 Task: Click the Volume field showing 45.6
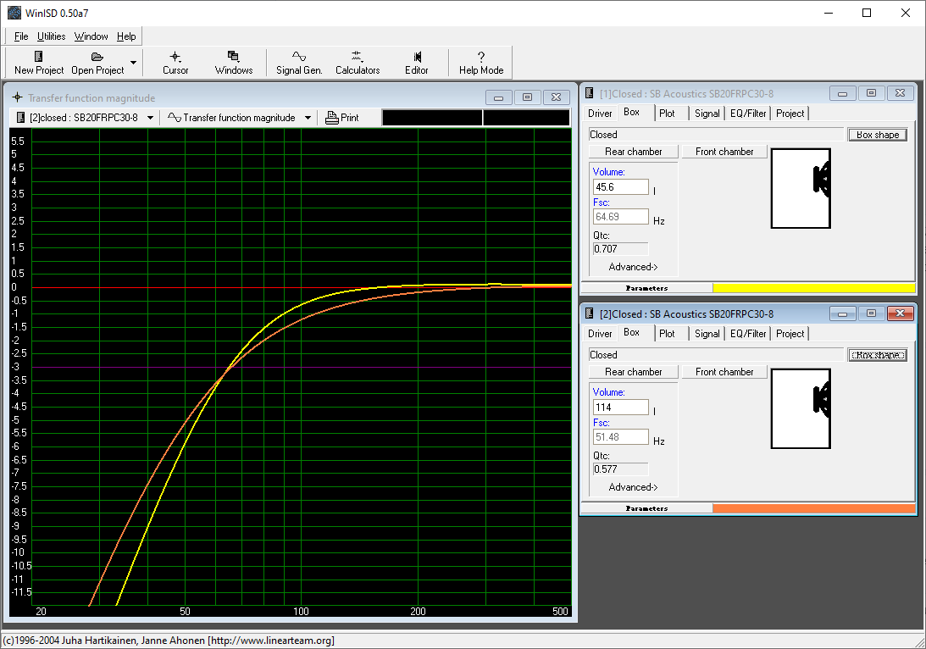click(x=621, y=187)
